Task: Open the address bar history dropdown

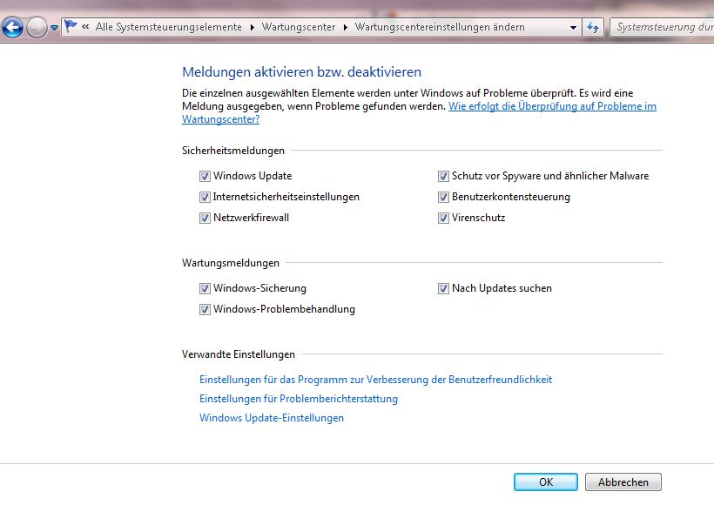Action: (573, 27)
